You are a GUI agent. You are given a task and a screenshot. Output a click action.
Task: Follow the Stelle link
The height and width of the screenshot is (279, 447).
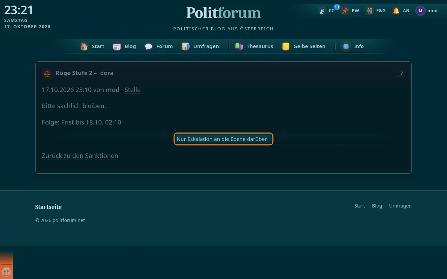click(x=132, y=90)
